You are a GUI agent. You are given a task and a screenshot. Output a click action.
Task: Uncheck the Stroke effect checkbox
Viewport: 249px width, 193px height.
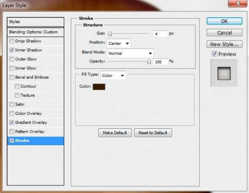11,141
